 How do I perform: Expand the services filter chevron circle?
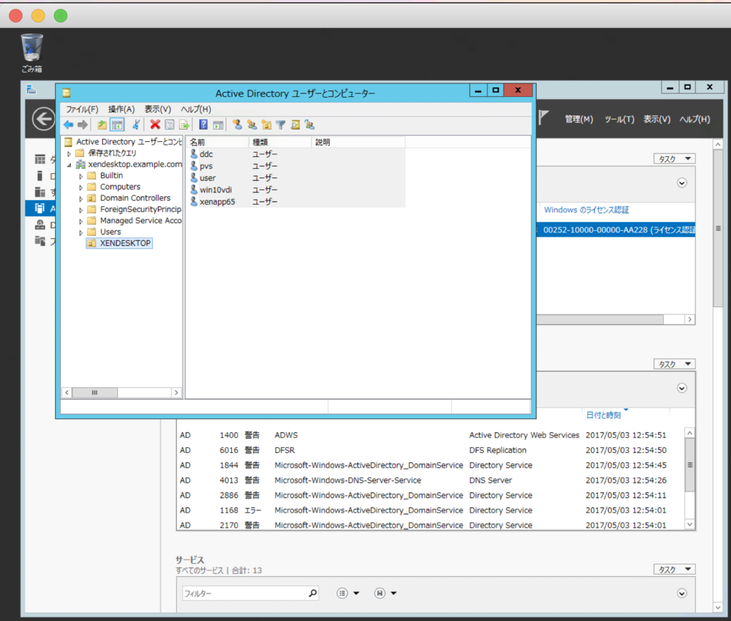[x=682, y=593]
